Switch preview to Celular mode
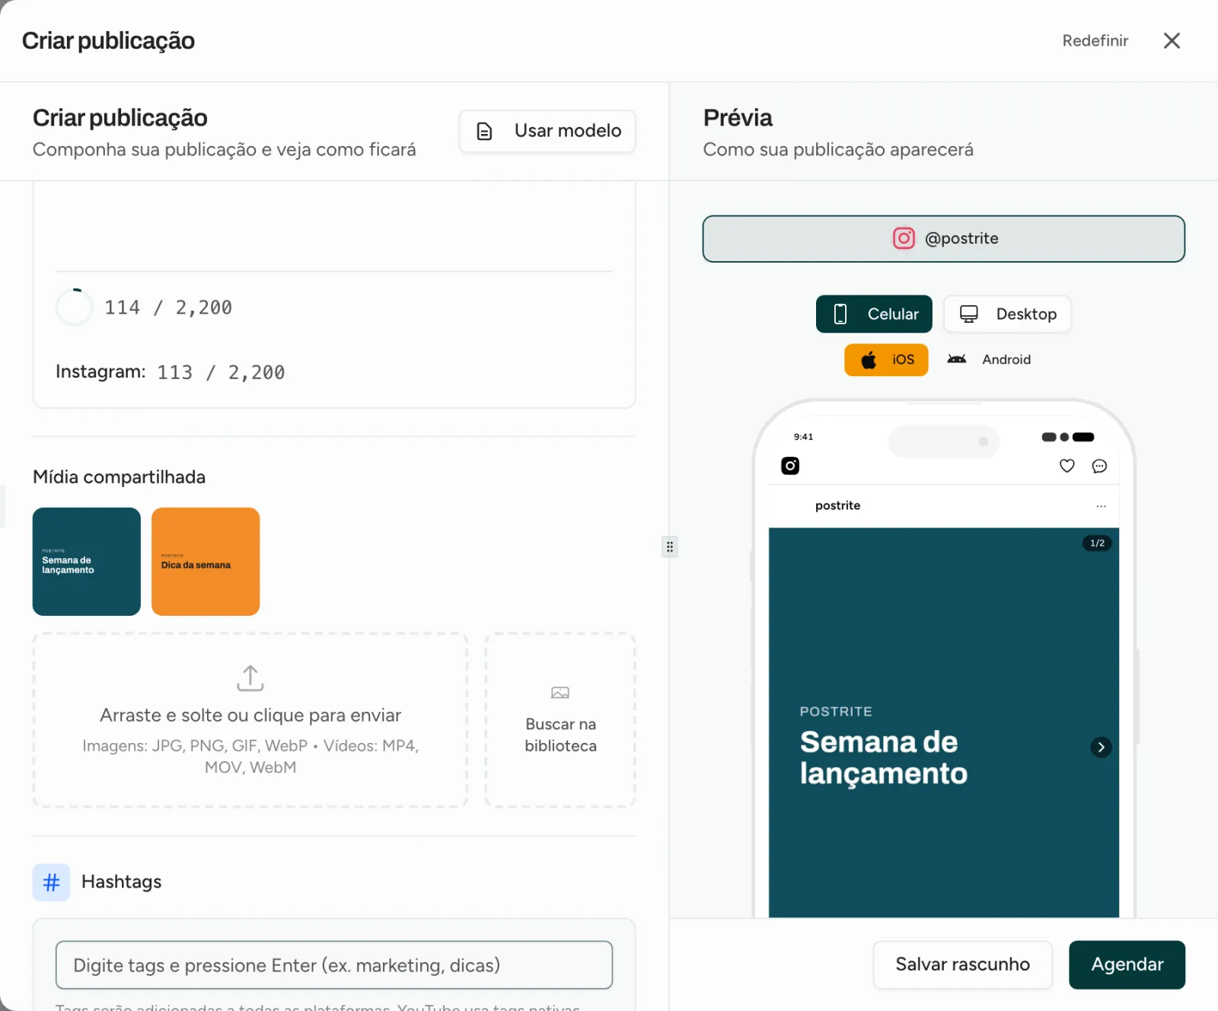The width and height of the screenshot is (1218, 1011). pos(874,314)
